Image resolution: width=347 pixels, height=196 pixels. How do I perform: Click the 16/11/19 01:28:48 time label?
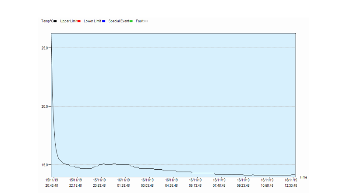tap(124, 183)
